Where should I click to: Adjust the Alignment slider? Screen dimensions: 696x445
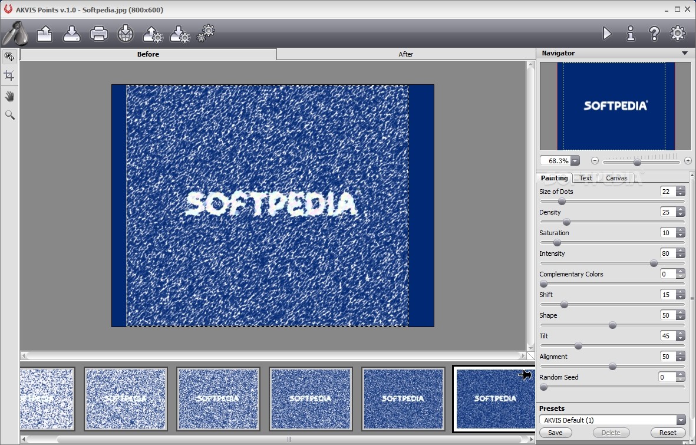[x=612, y=367]
